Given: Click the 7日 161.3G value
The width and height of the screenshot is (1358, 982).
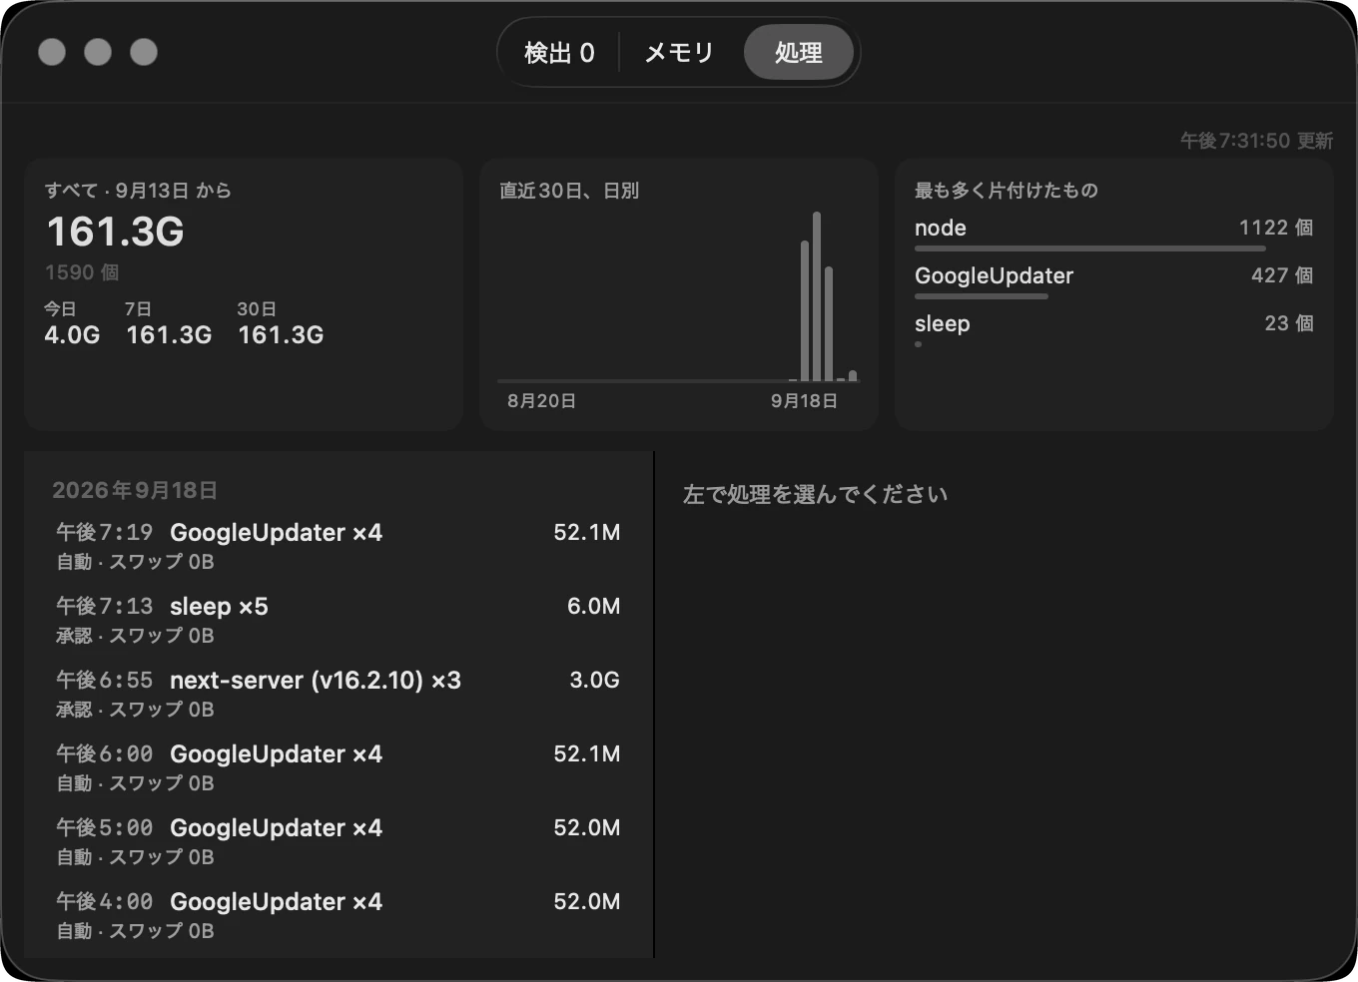Looking at the screenshot, I should coord(169,335).
